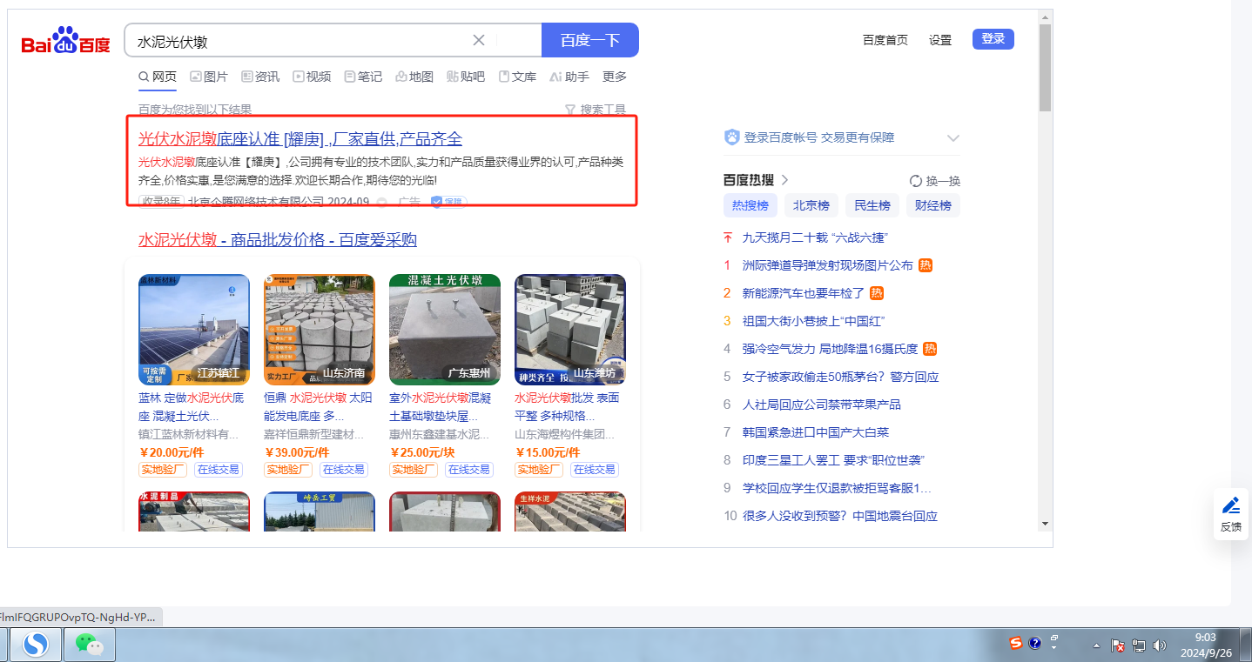Click the ¥20.00元/件 price text

[172, 452]
